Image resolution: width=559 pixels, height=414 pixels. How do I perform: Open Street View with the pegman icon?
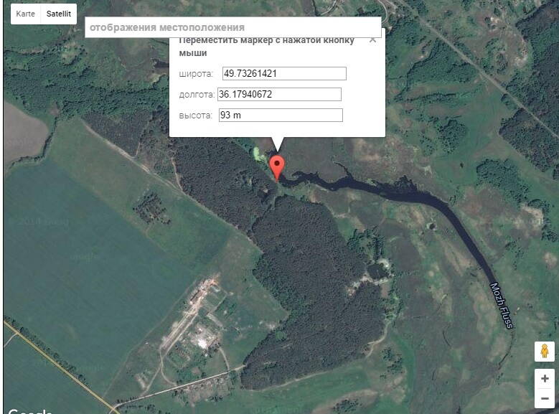point(544,352)
